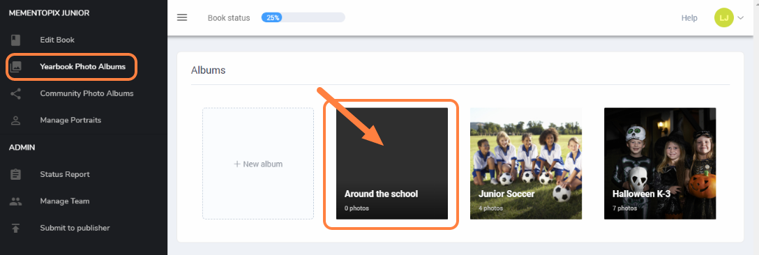The image size is (759, 255).
Task: Click the Community Photo Albums share icon
Action: [16, 93]
